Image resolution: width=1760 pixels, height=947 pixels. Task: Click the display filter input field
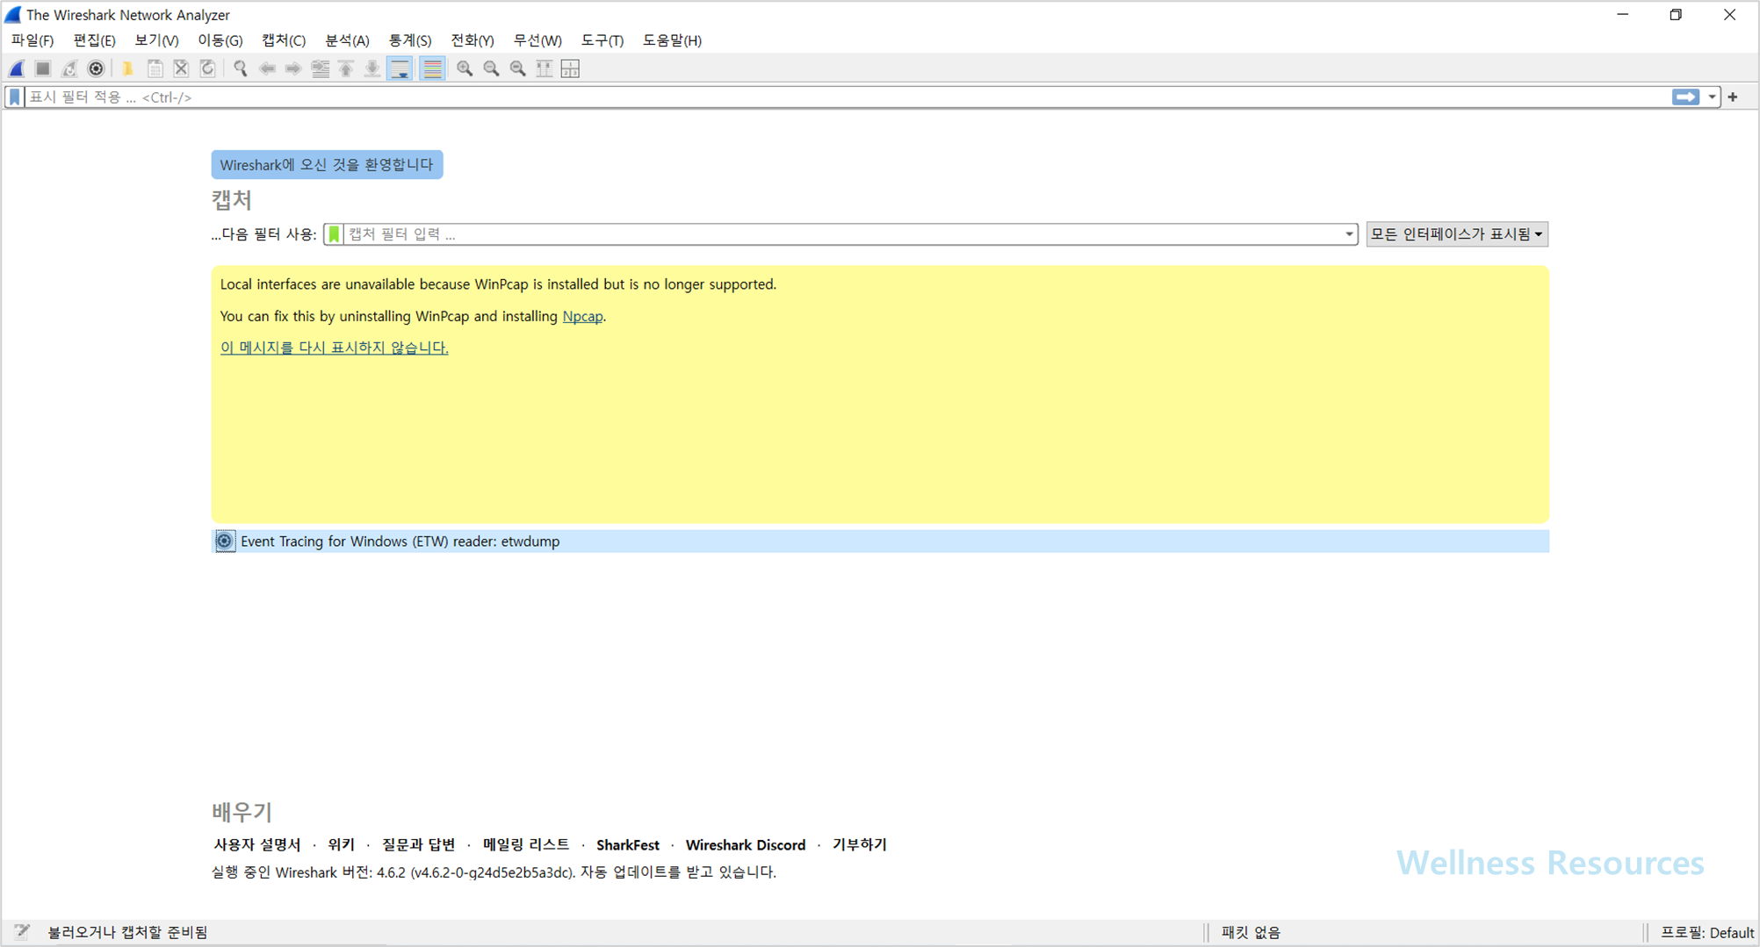(848, 97)
